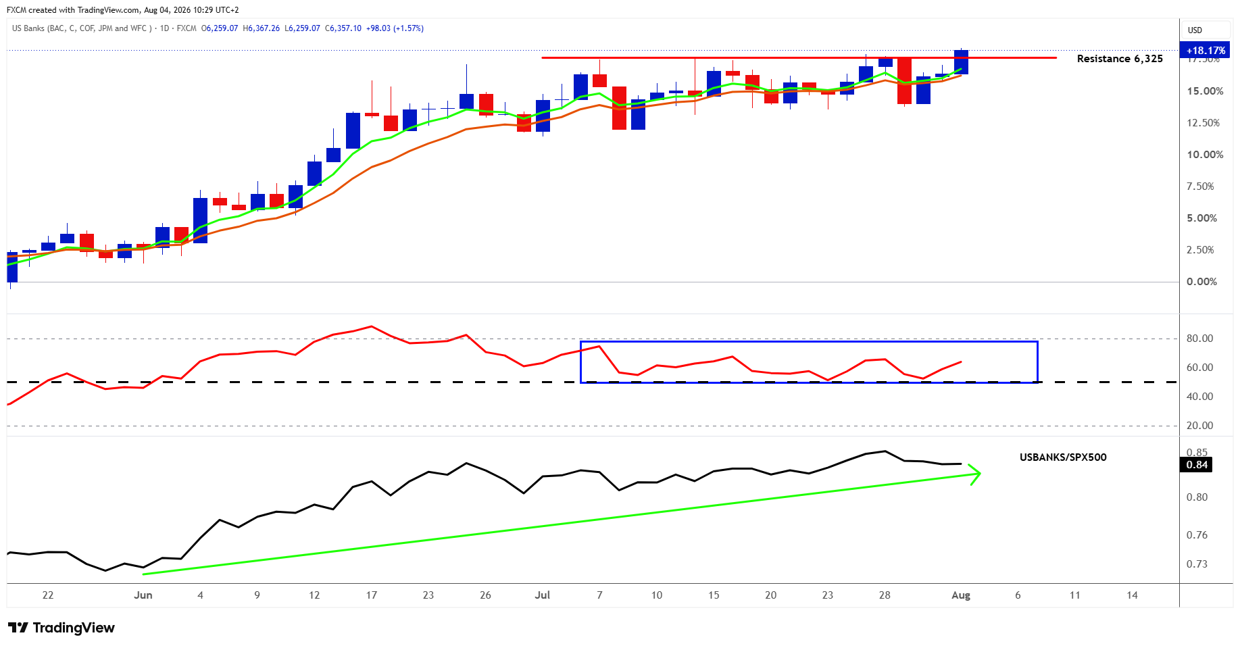Image resolution: width=1240 pixels, height=648 pixels.
Task: Click the red resistance horizontal line
Action: click(799, 57)
